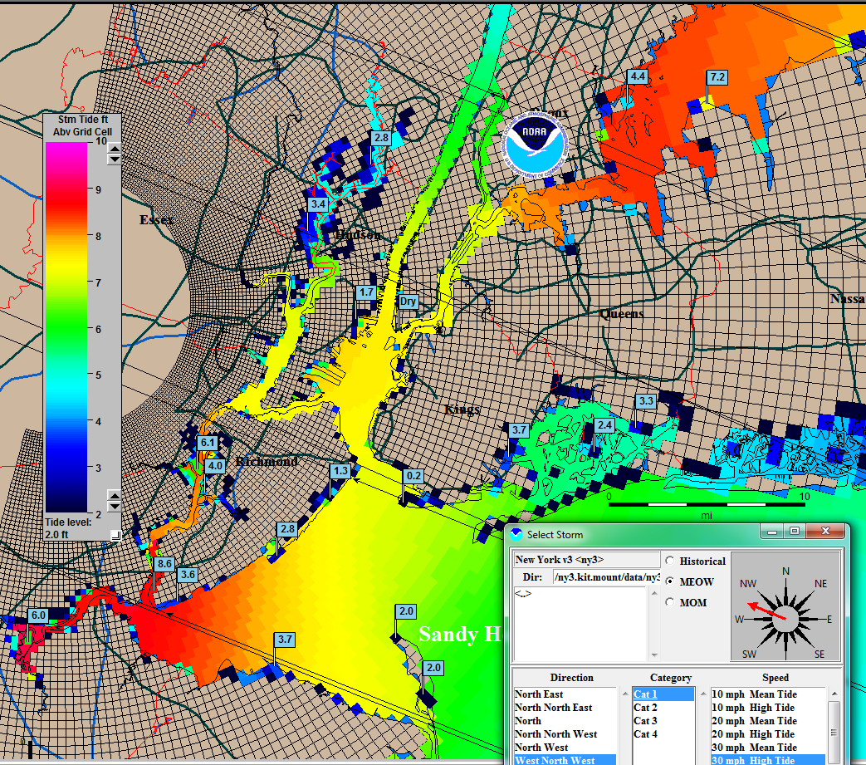The image size is (866, 765).
Task: Click the 6.0 surge value flag
Action: (x=38, y=615)
